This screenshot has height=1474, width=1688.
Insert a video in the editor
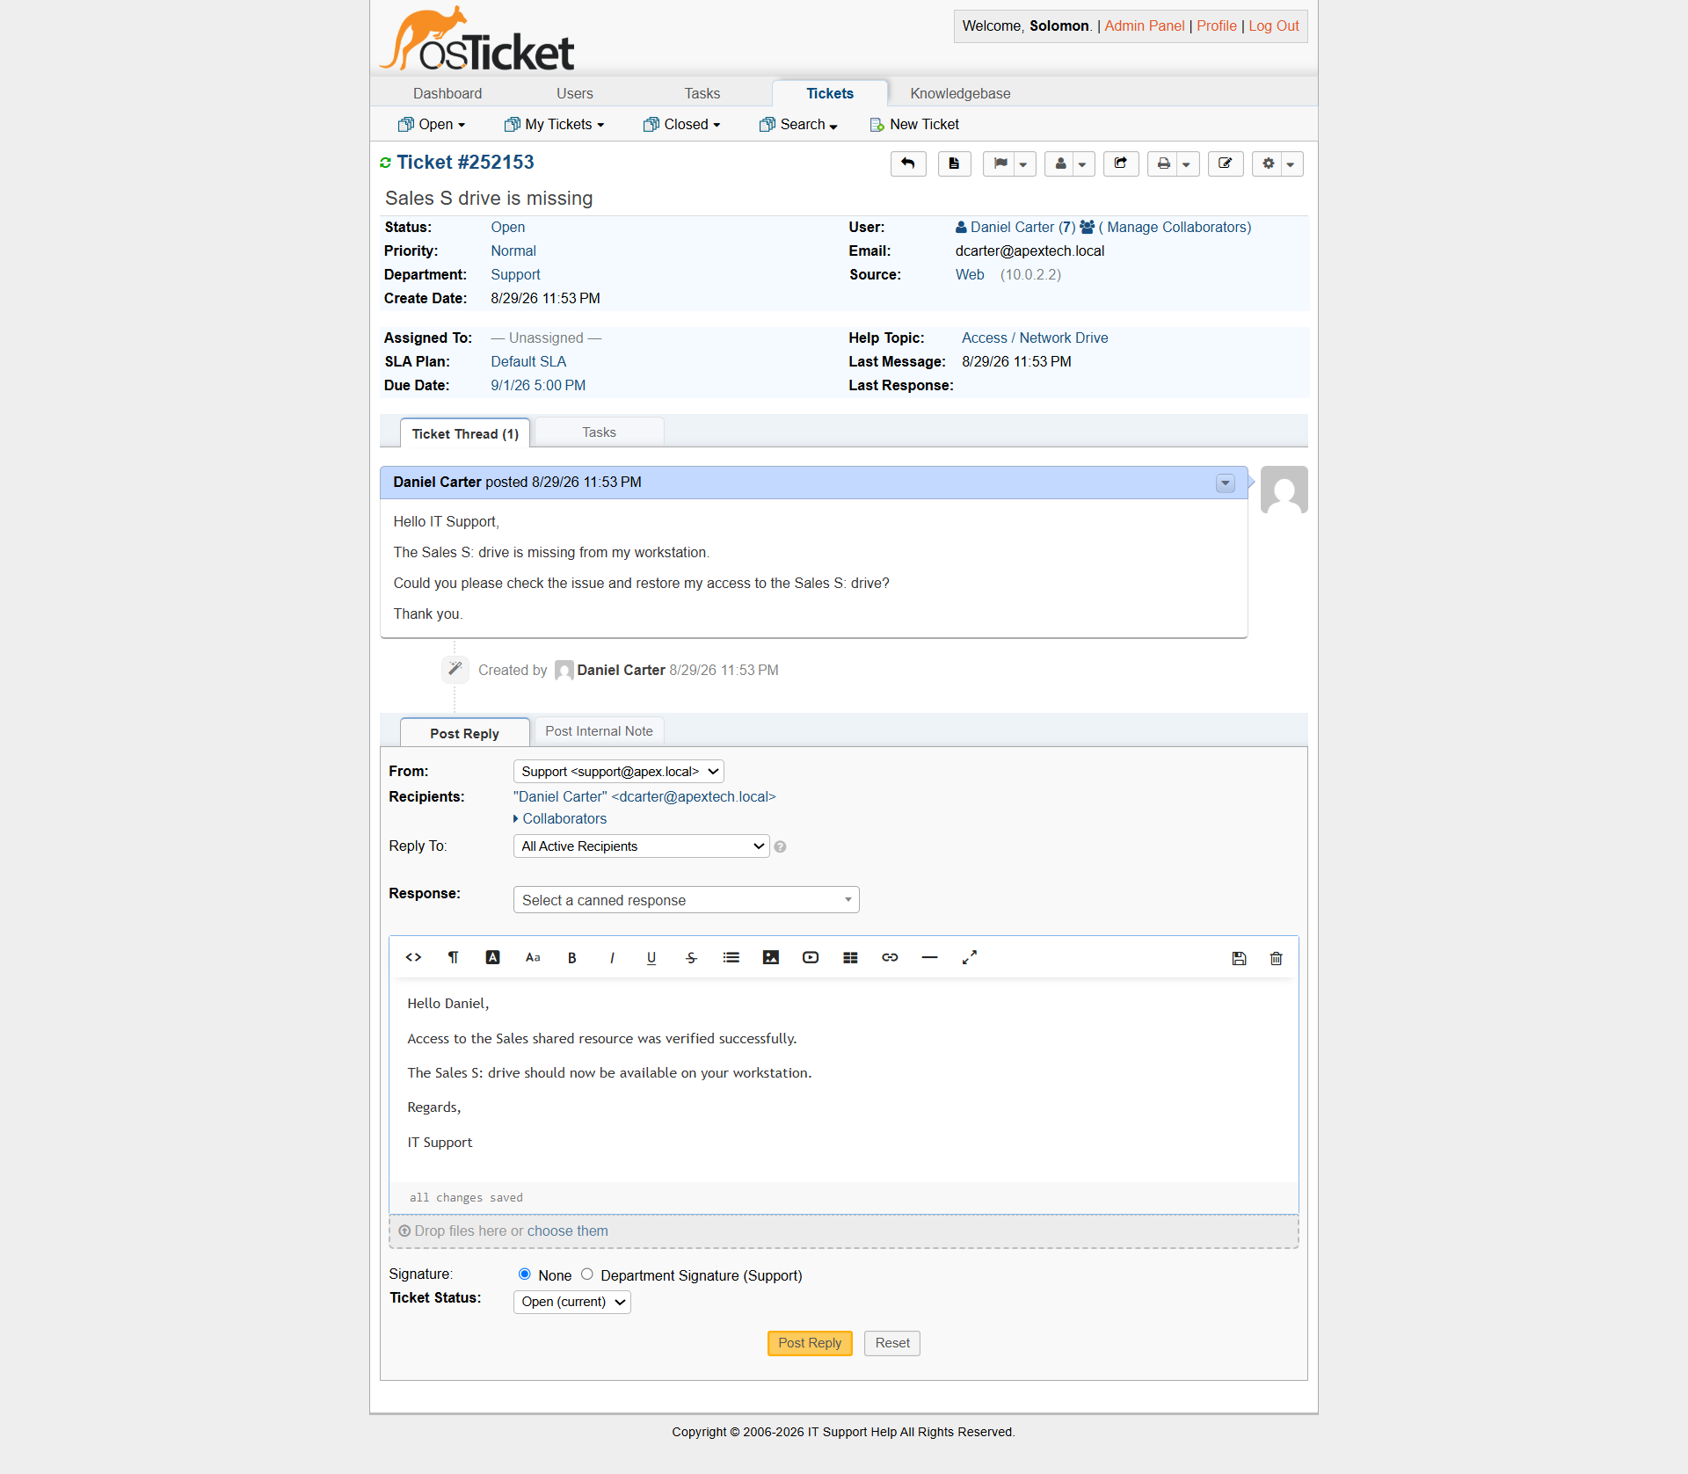811,957
